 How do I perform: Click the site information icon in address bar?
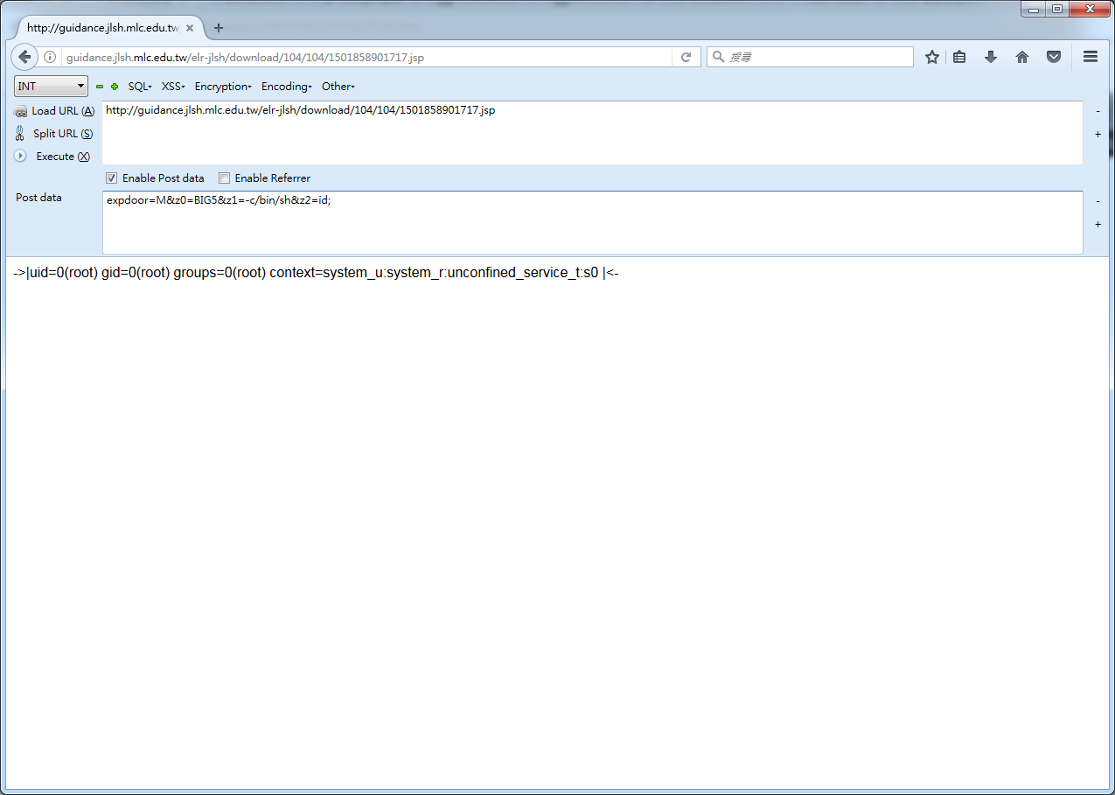[50, 57]
